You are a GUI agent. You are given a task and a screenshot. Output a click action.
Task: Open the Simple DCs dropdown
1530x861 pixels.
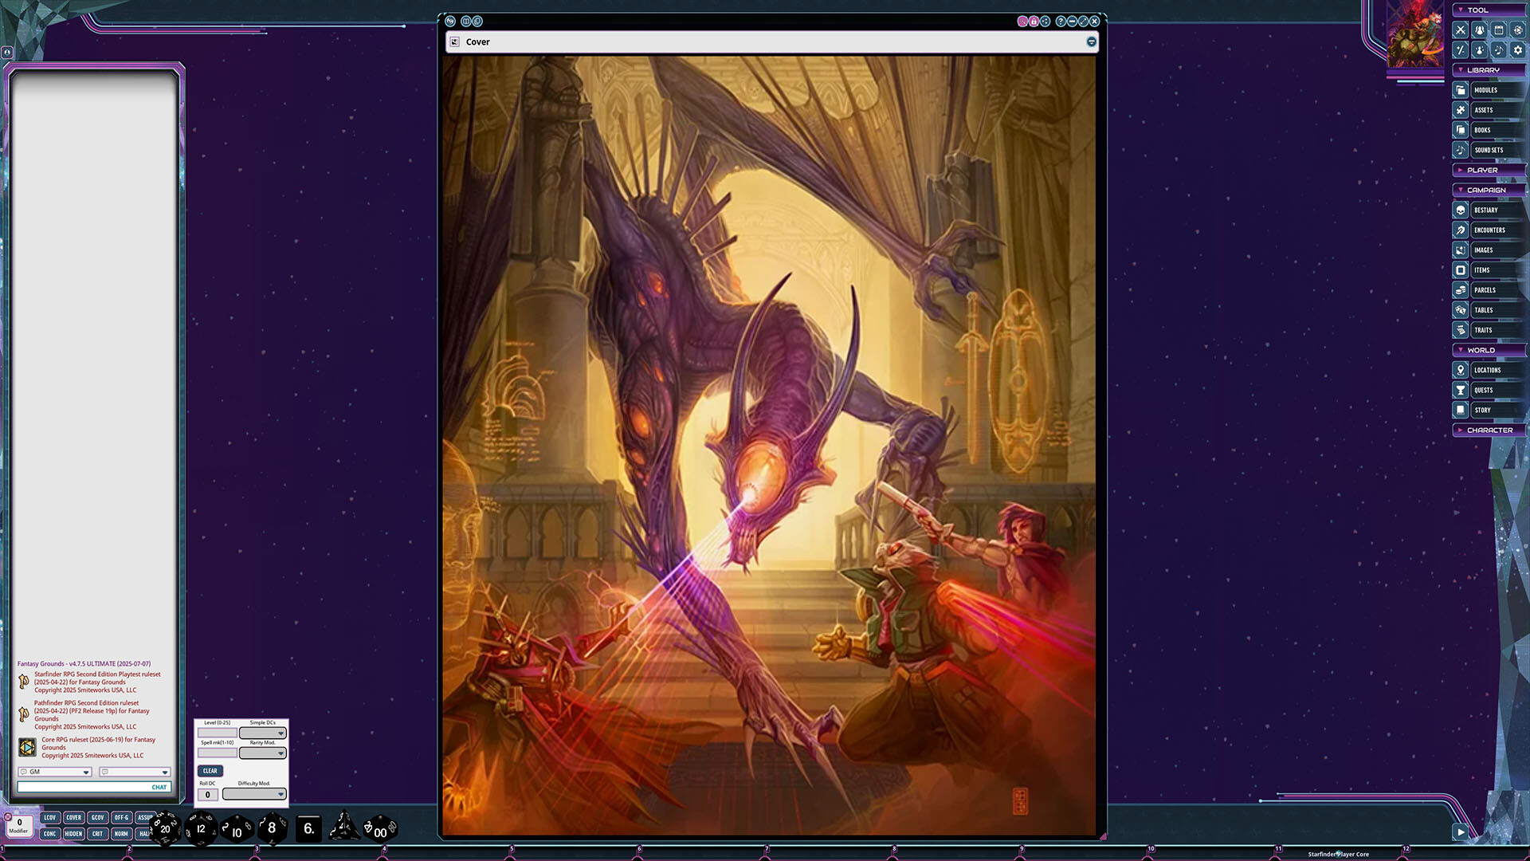coord(263,732)
